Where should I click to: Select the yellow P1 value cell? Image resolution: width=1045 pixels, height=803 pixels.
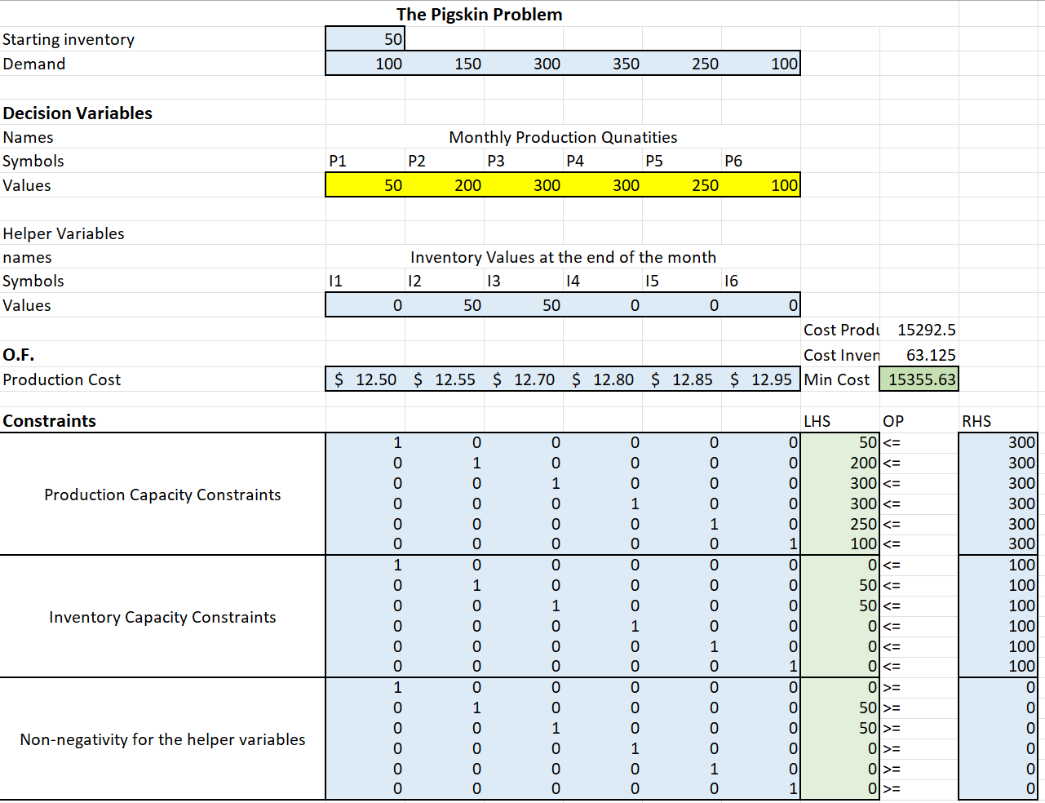tap(365, 185)
